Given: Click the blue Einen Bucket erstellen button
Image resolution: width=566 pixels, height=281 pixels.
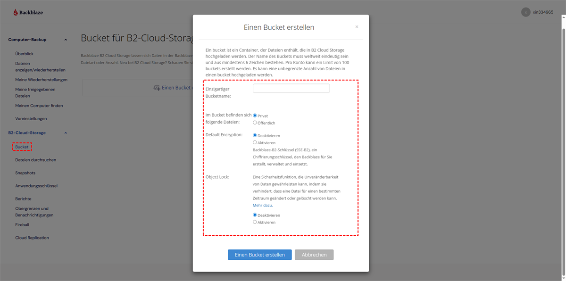Looking at the screenshot, I should (x=259, y=255).
